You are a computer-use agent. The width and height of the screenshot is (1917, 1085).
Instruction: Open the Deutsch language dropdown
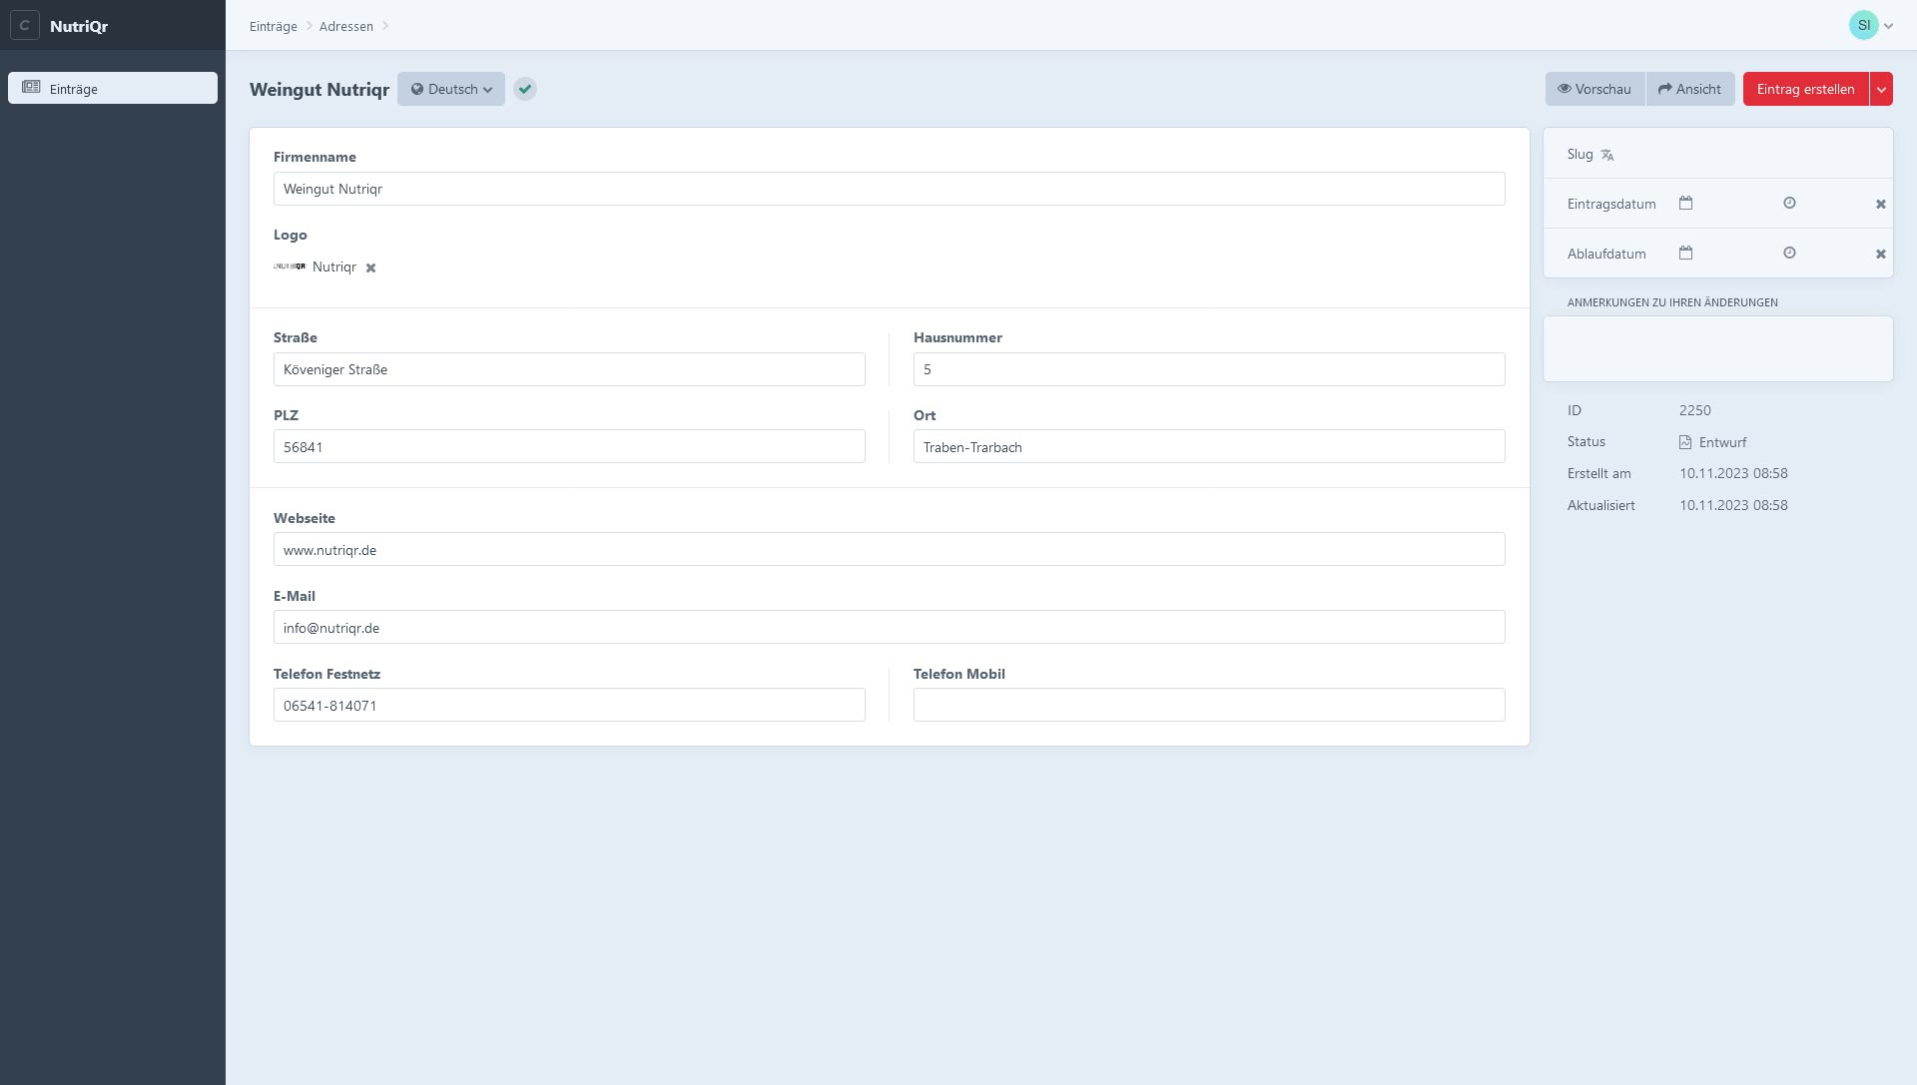[x=451, y=90]
